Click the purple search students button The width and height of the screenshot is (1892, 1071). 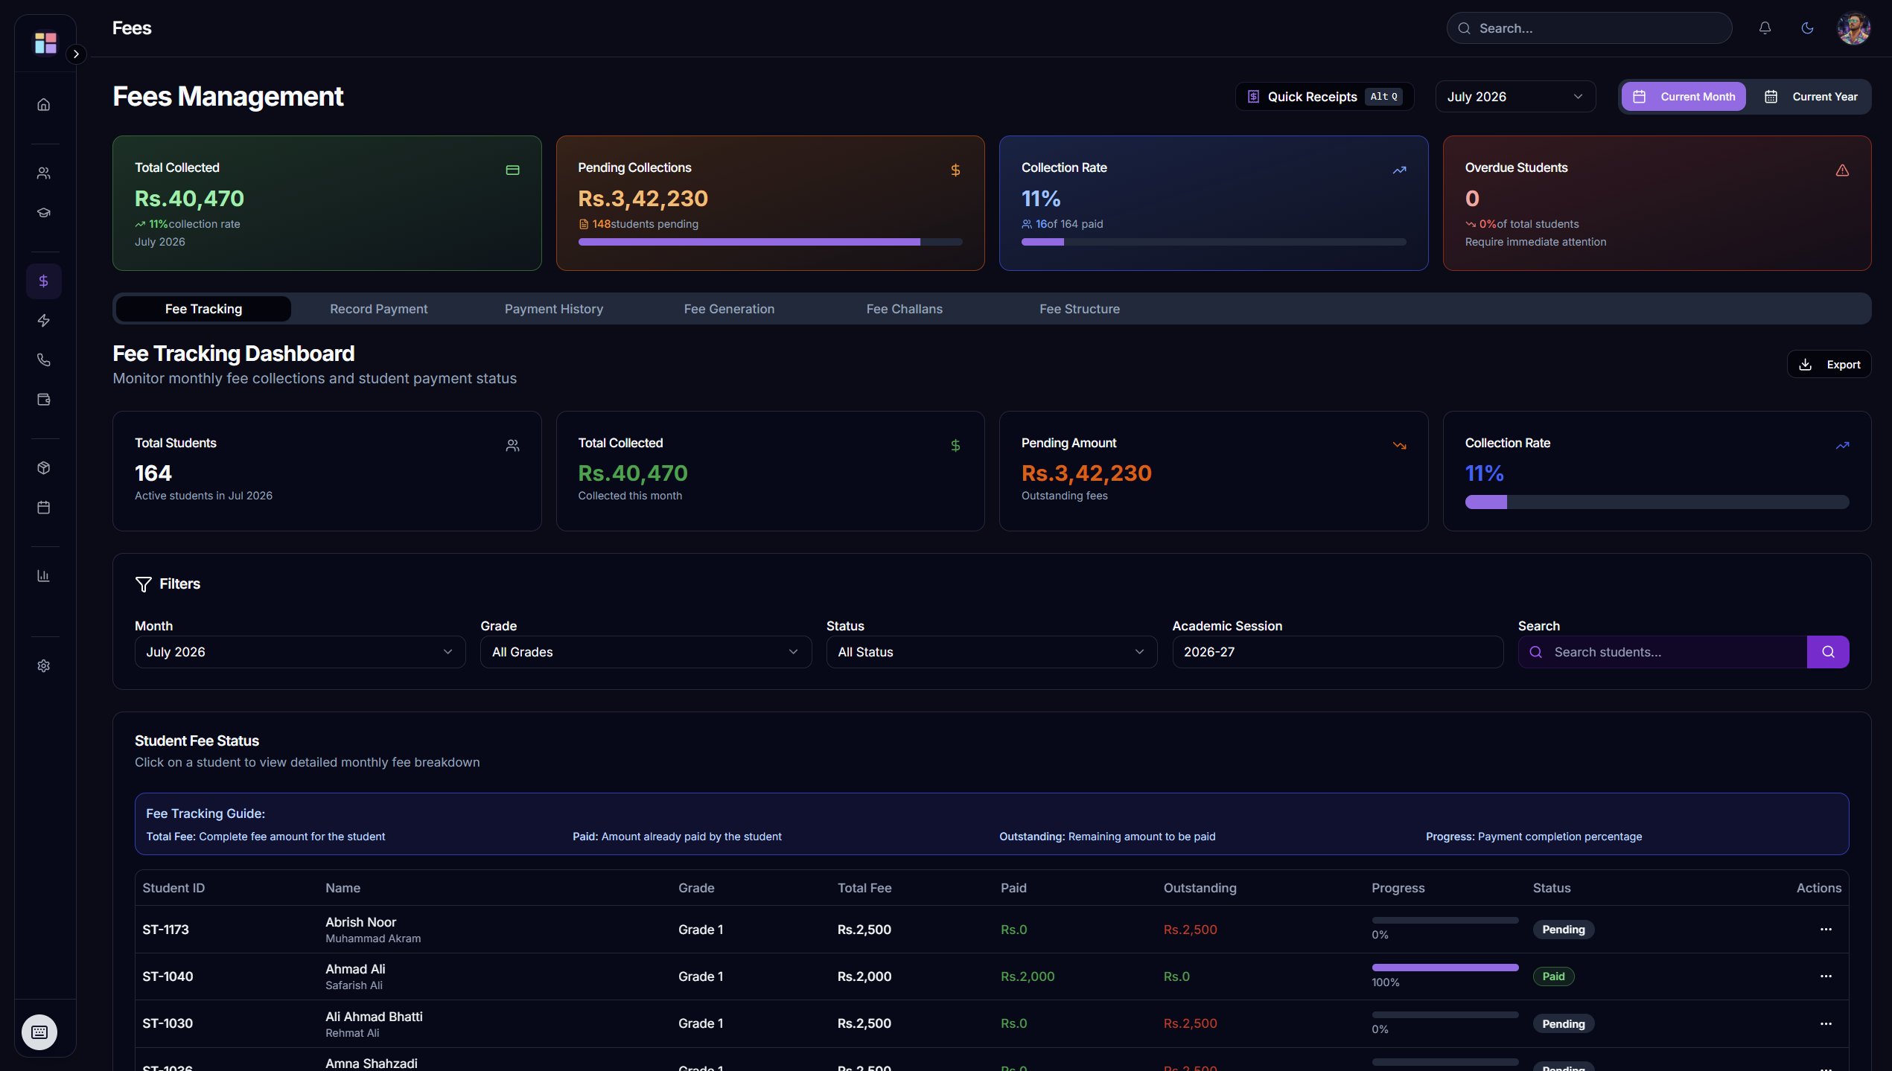(1828, 652)
